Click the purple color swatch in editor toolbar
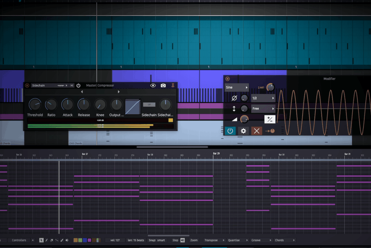371x248 pixels. pyautogui.click(x=89, y=240)
